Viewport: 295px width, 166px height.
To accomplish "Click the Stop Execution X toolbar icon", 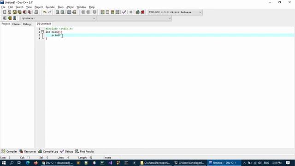I will click(131, 12).
